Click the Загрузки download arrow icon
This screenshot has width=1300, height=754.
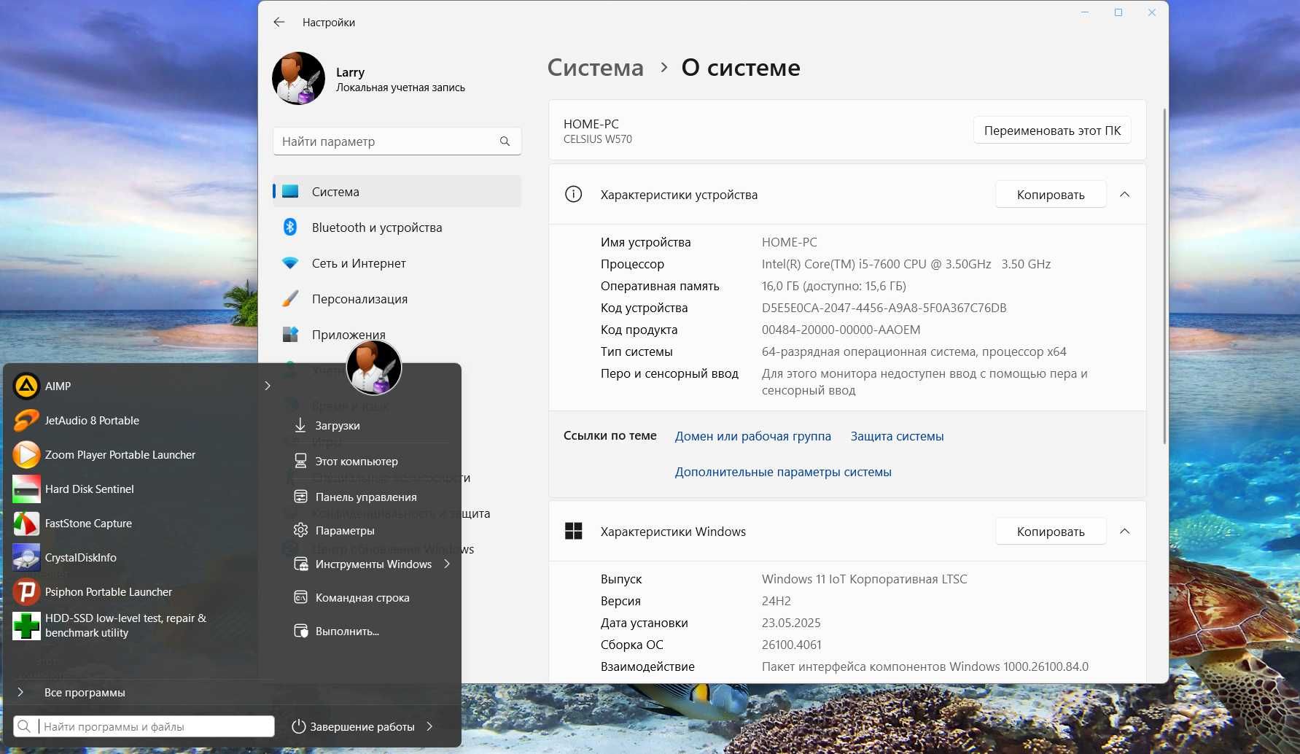300,425
